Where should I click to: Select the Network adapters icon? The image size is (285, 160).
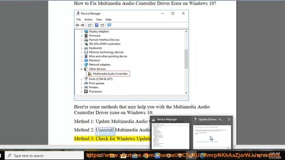(x=86, y=64)
